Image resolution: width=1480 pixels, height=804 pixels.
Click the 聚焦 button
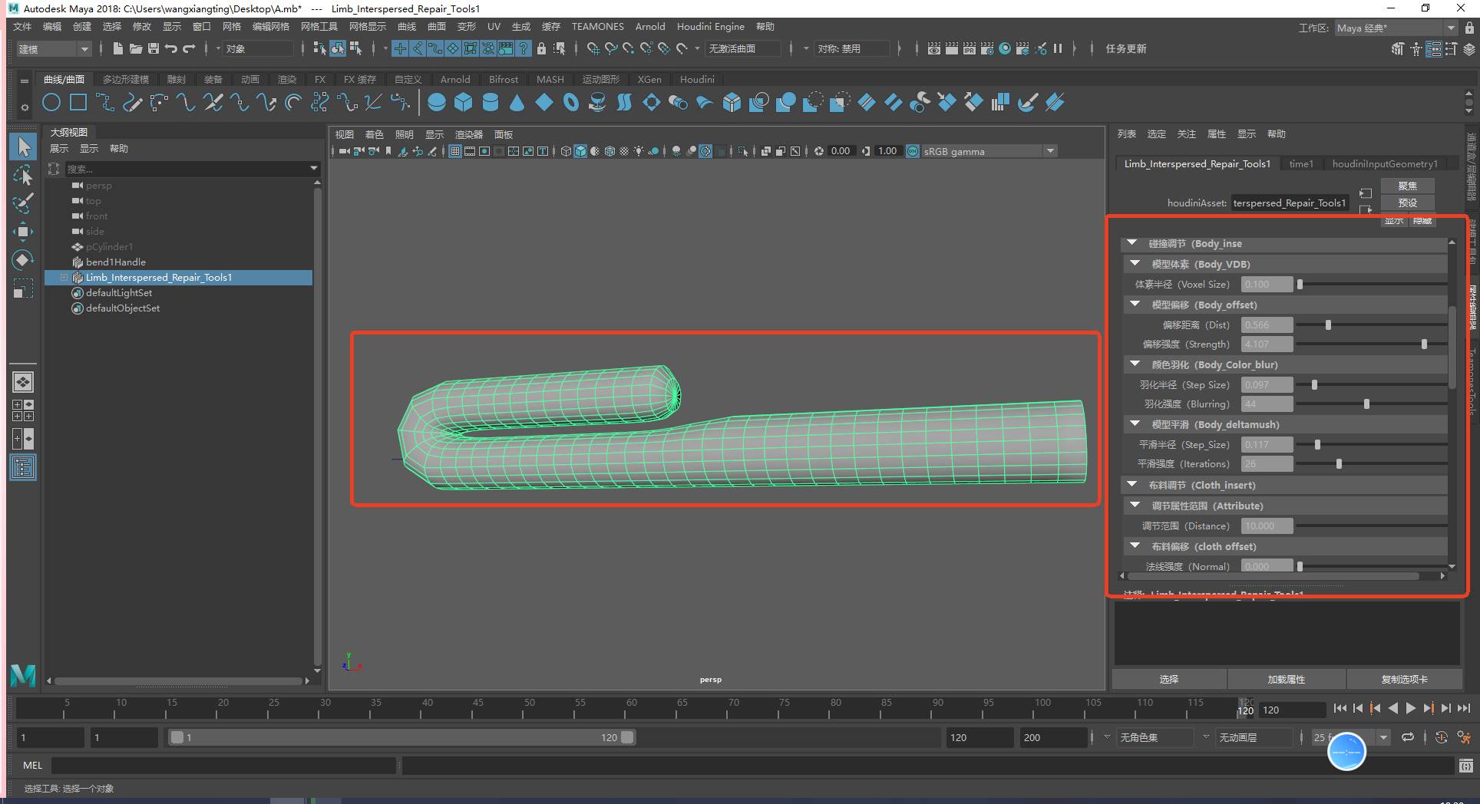1407,186
